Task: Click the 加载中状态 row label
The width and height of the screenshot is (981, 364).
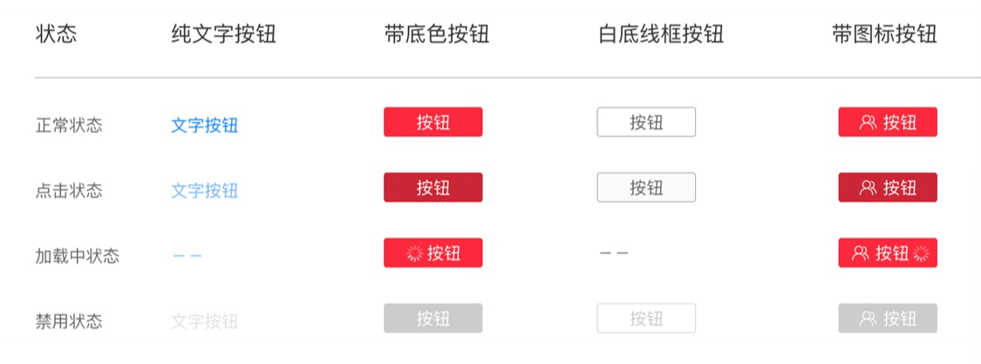Action: [78, 256]
